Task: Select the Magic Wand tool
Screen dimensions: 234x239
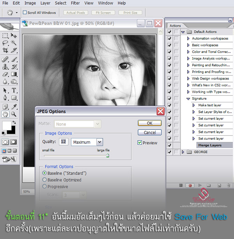Action: [14, 43]
